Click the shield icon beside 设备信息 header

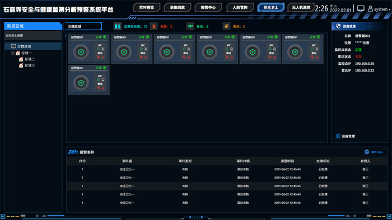[x=338, y=26]
